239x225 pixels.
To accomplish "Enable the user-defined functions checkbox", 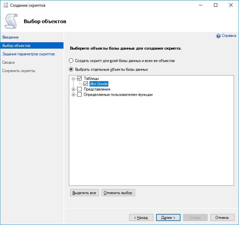I will pos(80,95).
